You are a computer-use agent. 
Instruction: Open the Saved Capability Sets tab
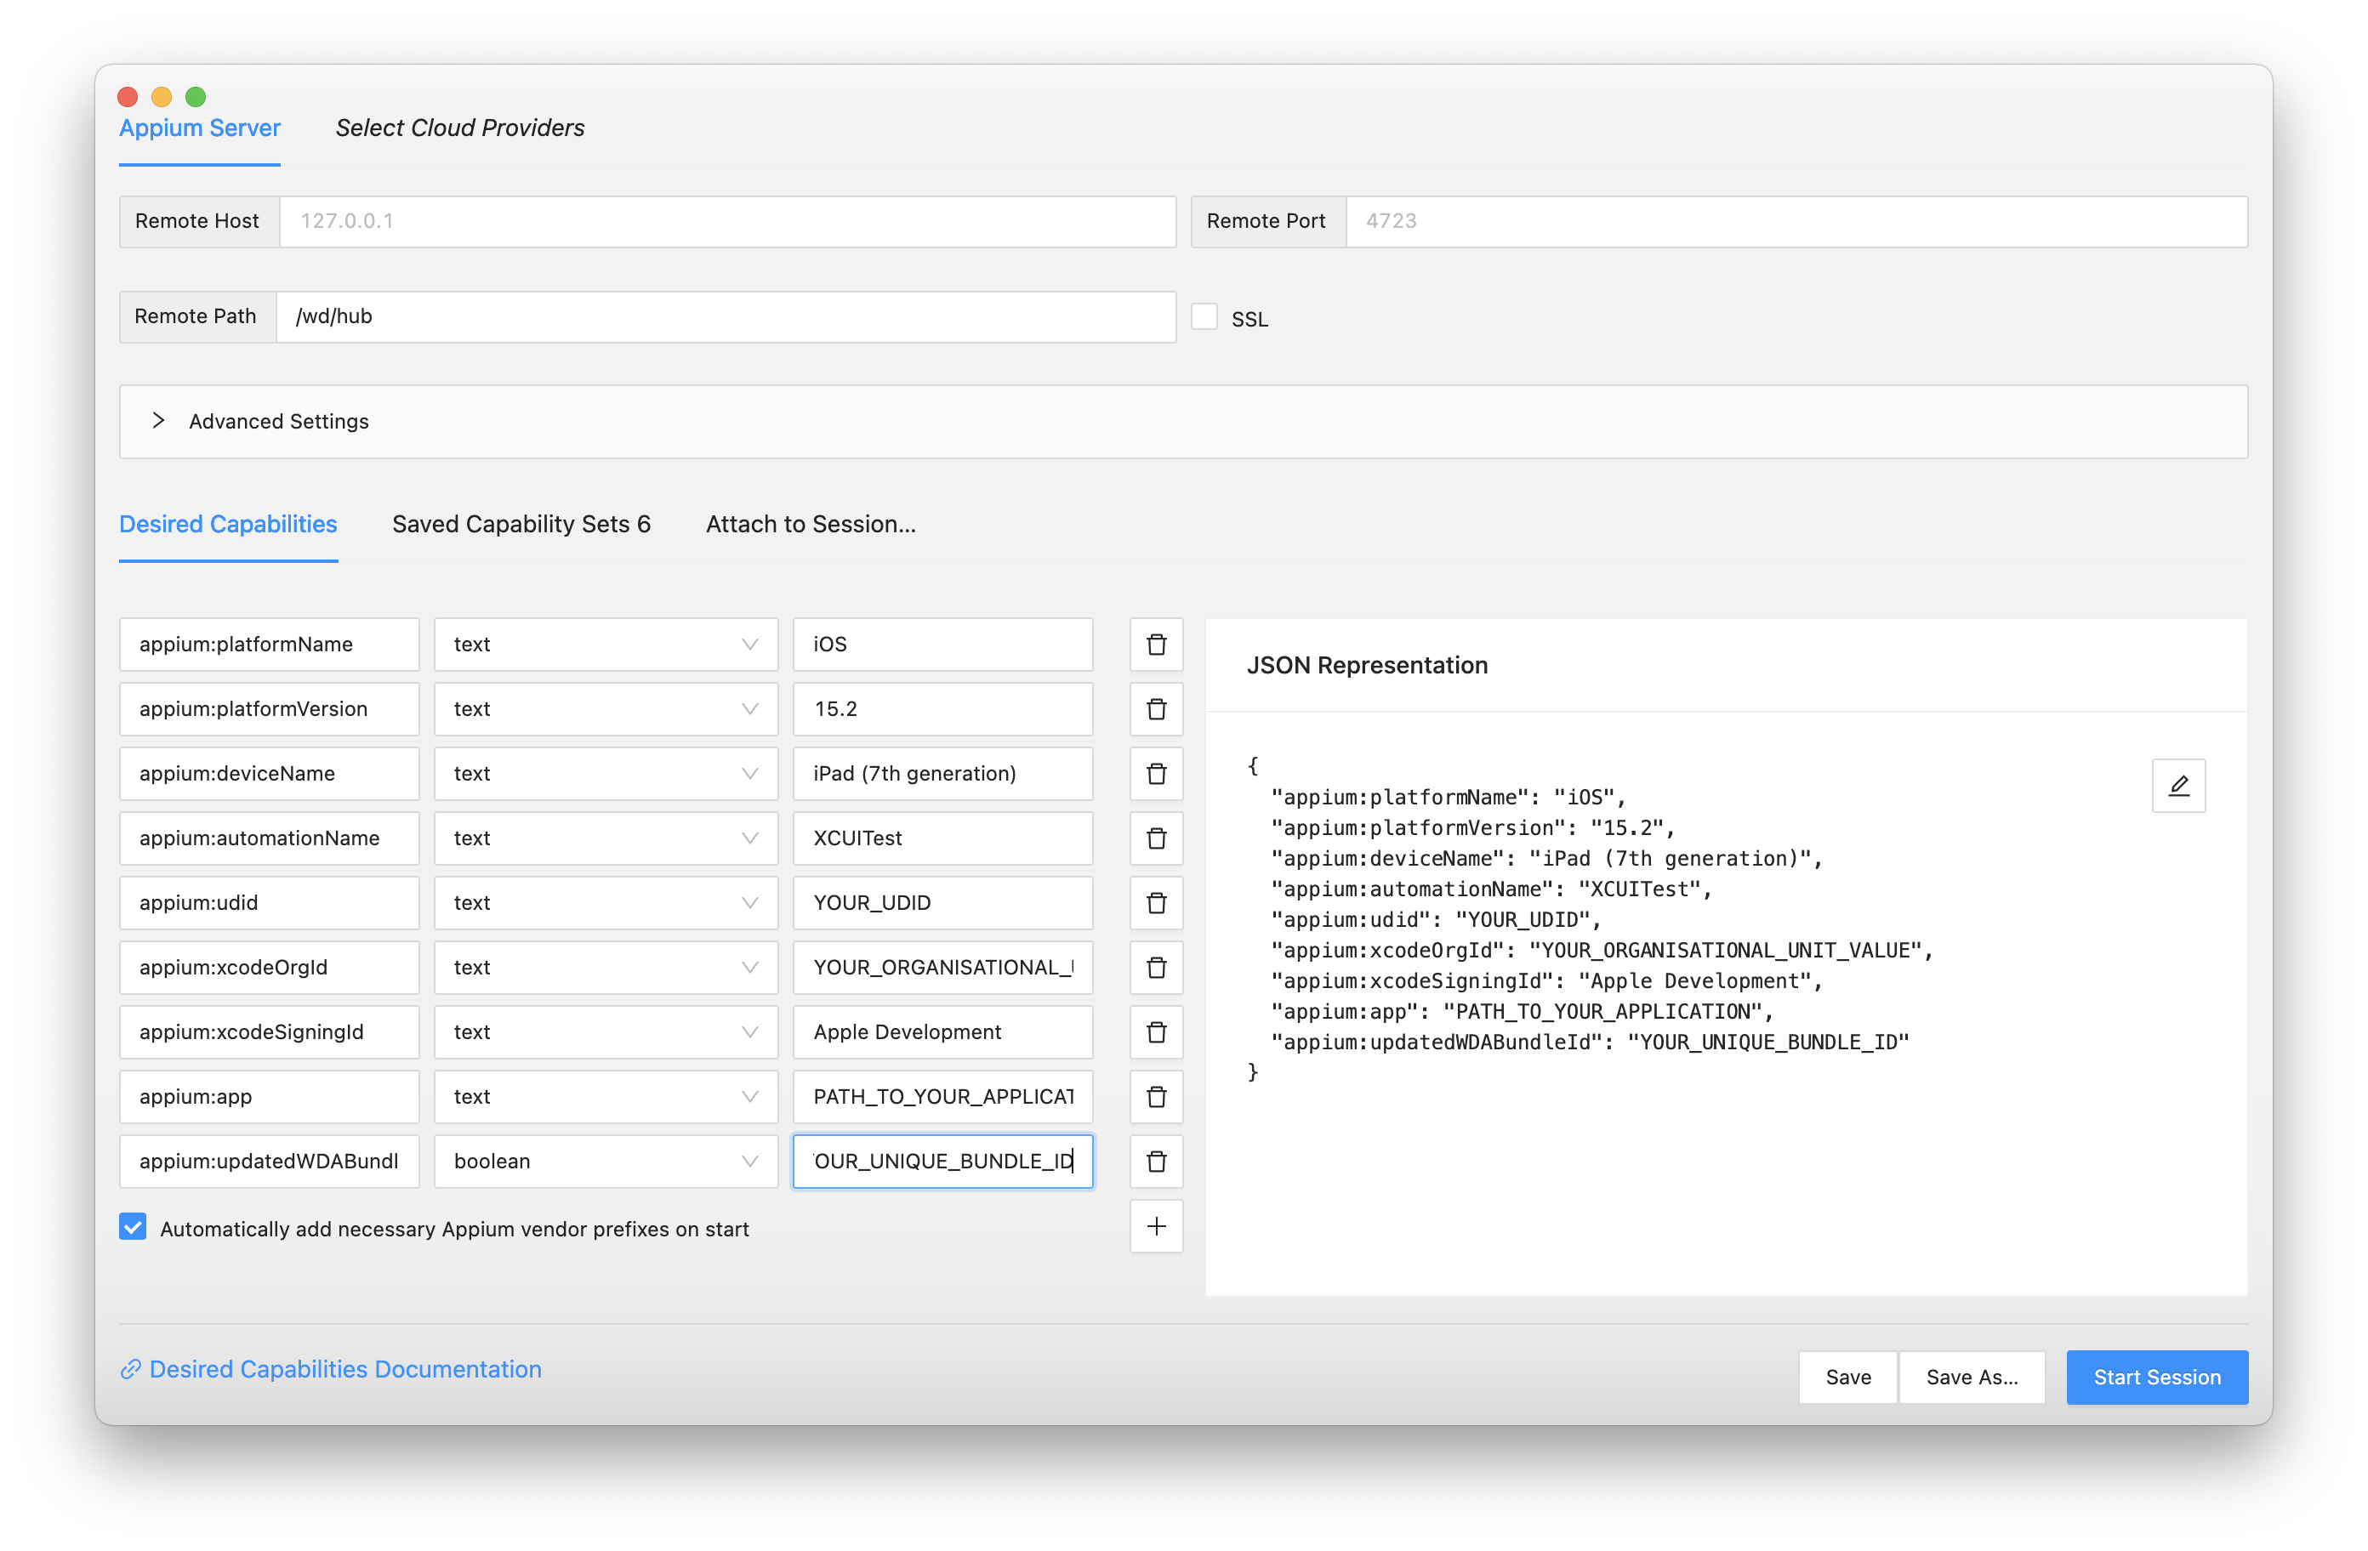click(x=521, y=523)
